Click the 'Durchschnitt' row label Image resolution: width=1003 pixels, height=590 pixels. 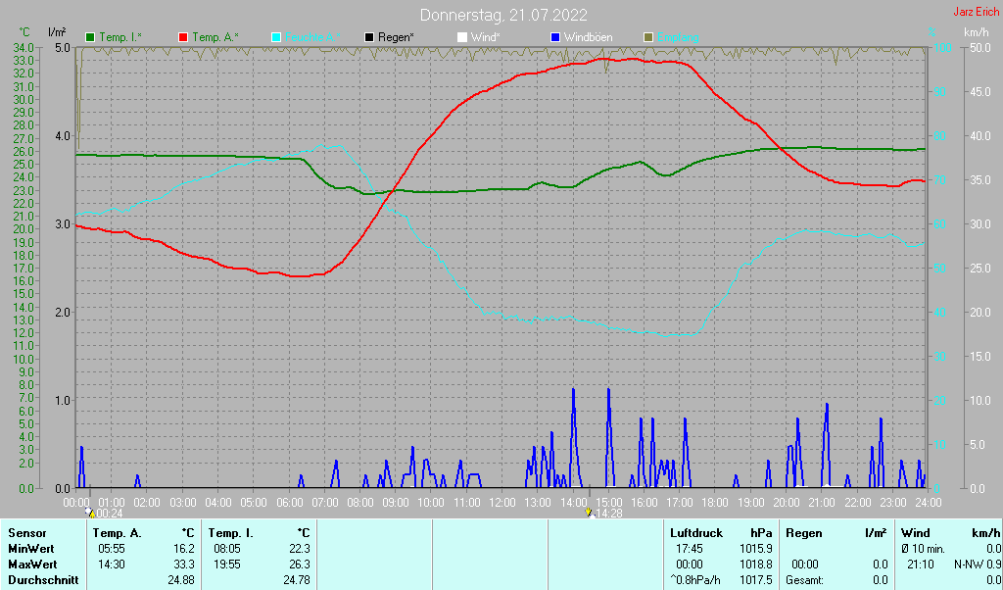[x=43, y=580]
